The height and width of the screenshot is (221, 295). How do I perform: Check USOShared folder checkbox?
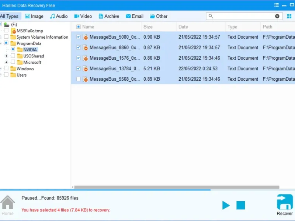click(x=13, y=56)
